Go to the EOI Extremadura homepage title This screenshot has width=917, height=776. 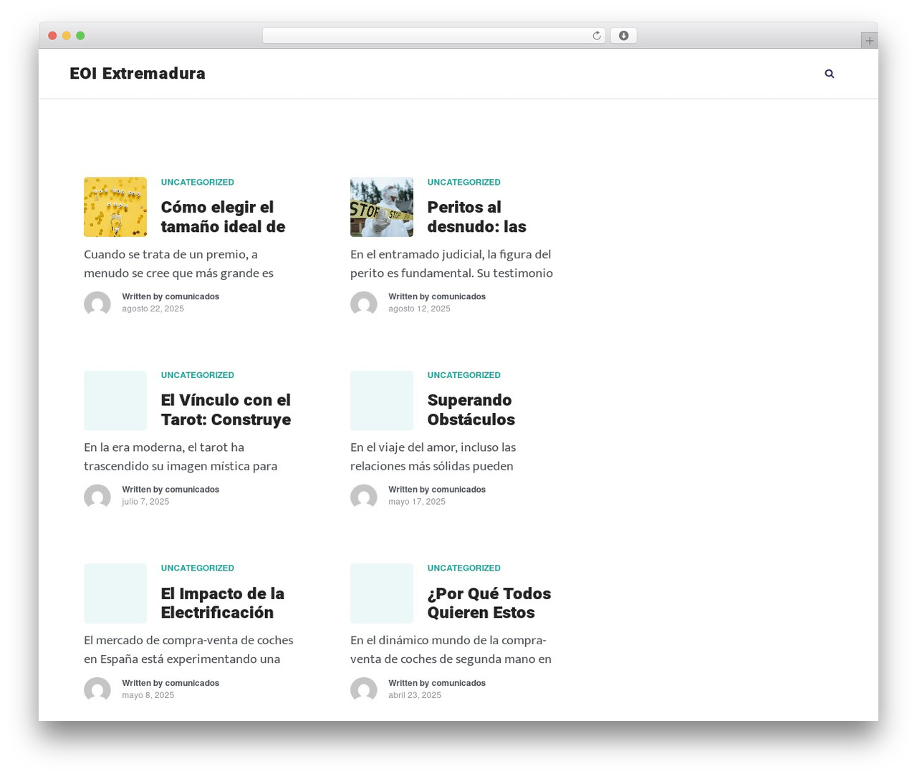point(138,74)
